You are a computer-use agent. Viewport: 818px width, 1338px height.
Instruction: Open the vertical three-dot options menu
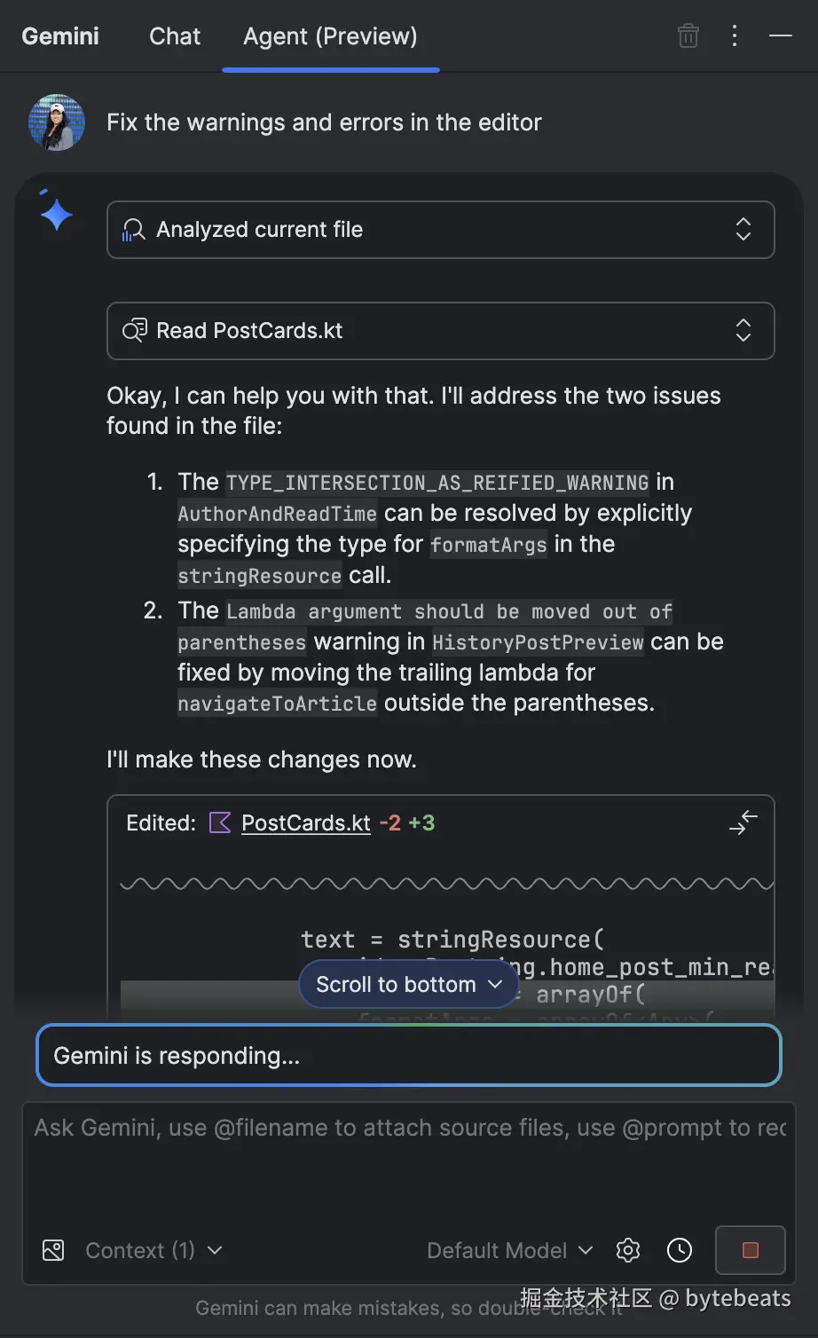pos(735,35)
